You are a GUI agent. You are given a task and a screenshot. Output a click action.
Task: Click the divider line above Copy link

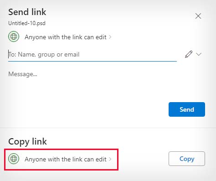coord(108,128)
